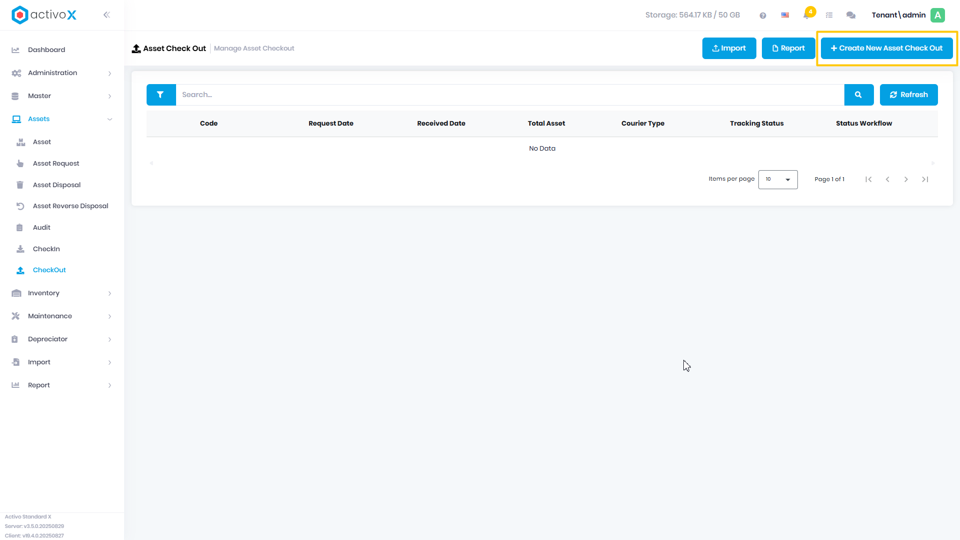Click the Report button in header
The image size is (960, 540).
point(788,49)
